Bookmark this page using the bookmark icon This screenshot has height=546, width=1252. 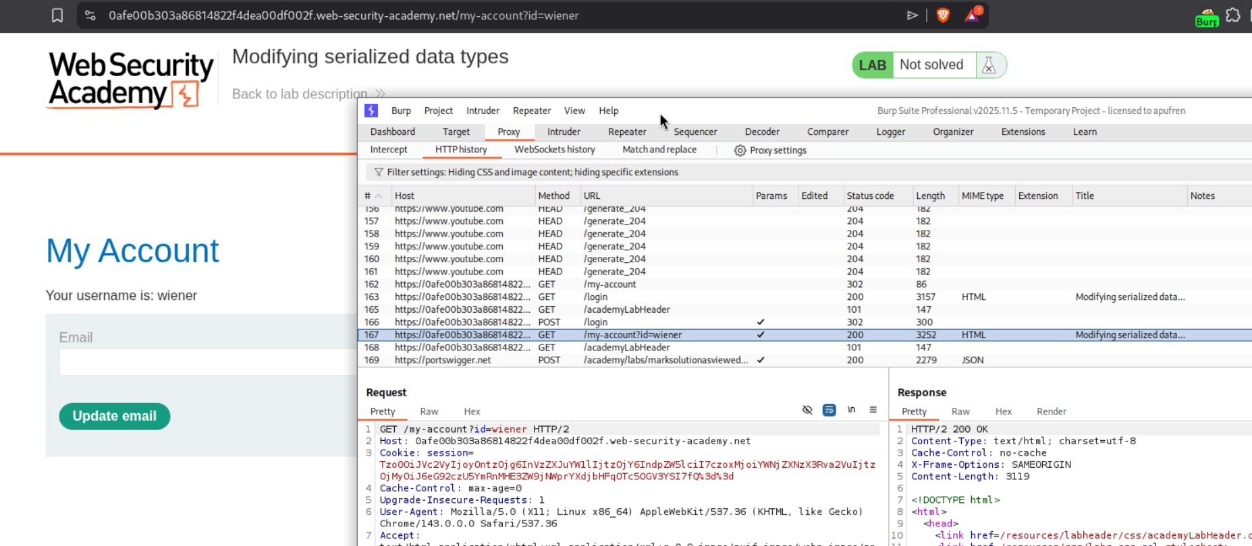coord(57,15)
